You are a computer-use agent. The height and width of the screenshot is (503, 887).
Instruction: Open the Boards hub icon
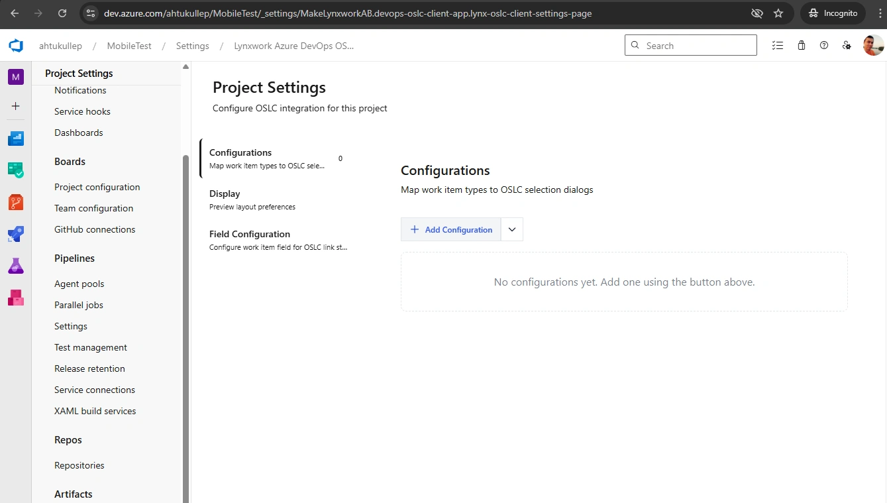coord(16,170)
